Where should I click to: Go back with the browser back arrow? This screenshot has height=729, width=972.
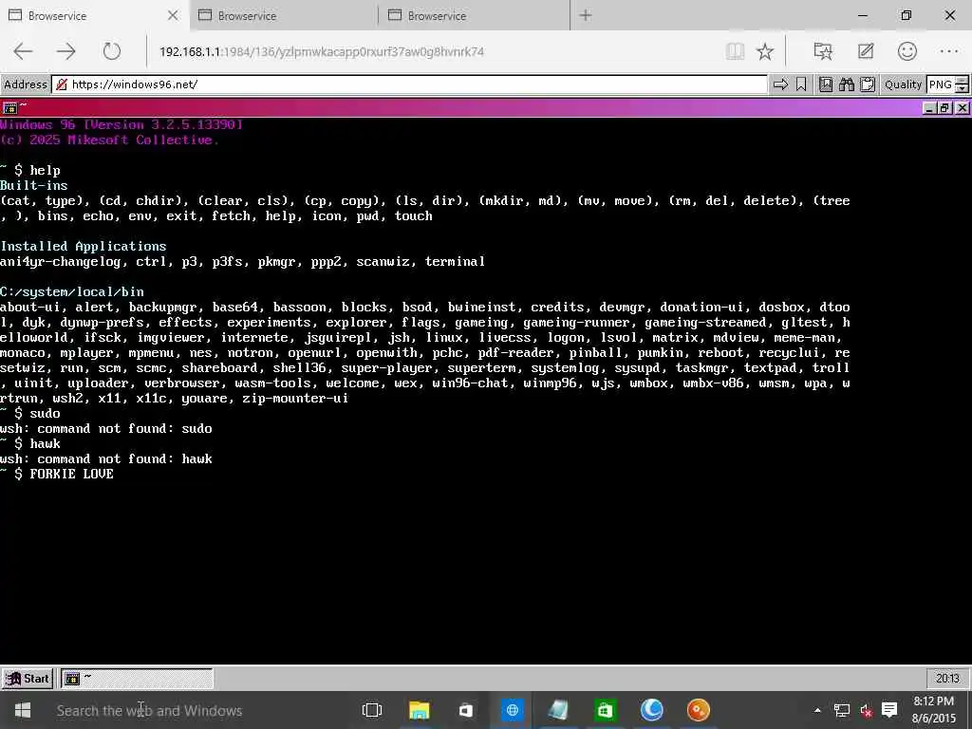pyautogui.click(x=23, y=51)
